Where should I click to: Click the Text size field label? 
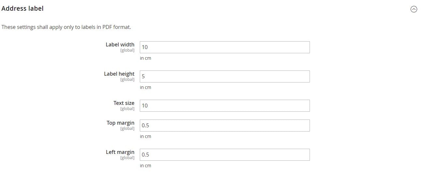point(124,103)
